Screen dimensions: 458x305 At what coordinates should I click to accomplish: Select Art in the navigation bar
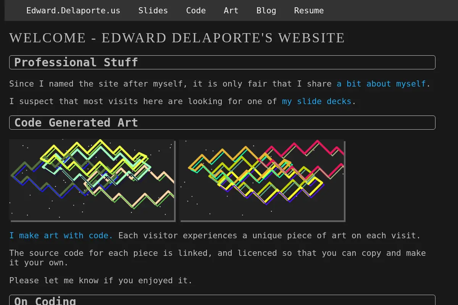pos(231,11)
